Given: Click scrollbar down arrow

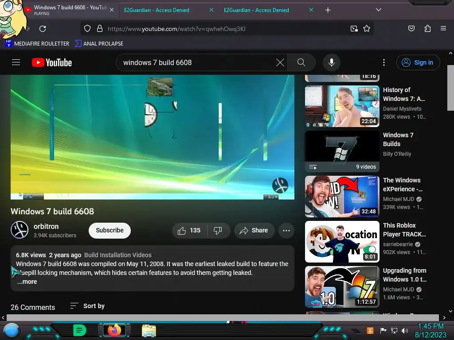Looking at the screenshot, I should (450, 311).
